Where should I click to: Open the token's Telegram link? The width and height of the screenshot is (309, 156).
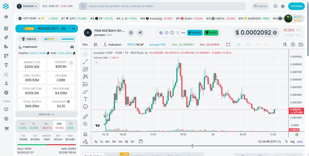coord(172,33)
